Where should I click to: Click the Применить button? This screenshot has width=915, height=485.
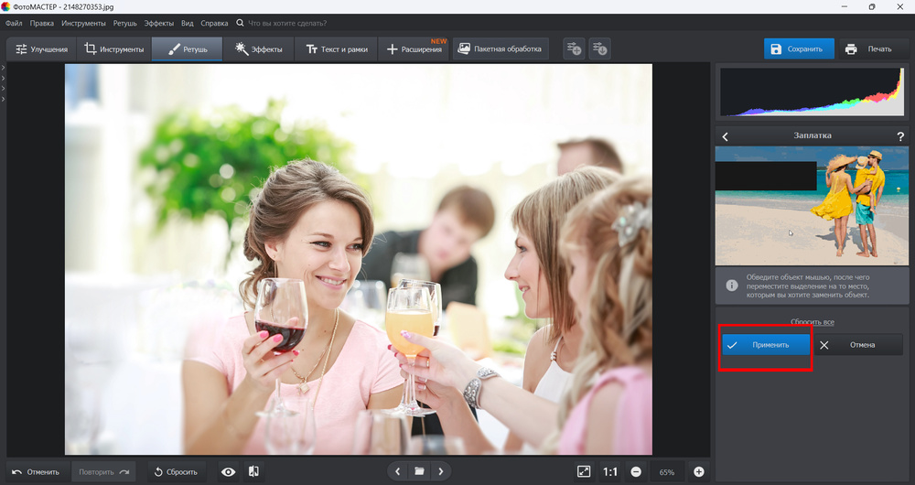coord(766,345)
